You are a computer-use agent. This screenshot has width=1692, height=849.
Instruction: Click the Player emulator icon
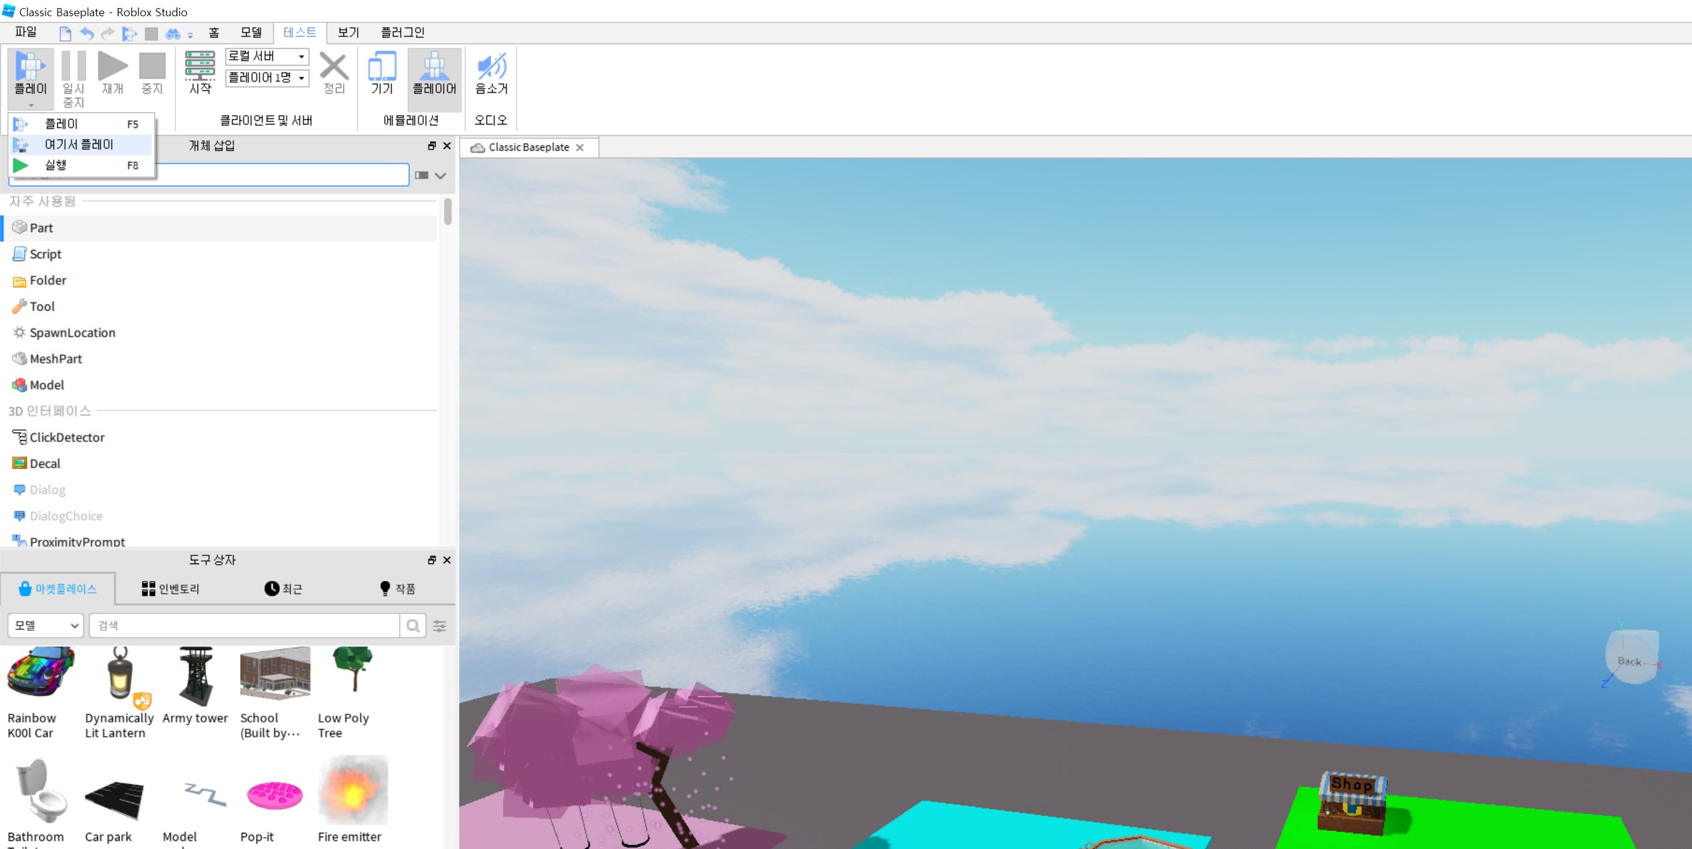tap(434, 71)
